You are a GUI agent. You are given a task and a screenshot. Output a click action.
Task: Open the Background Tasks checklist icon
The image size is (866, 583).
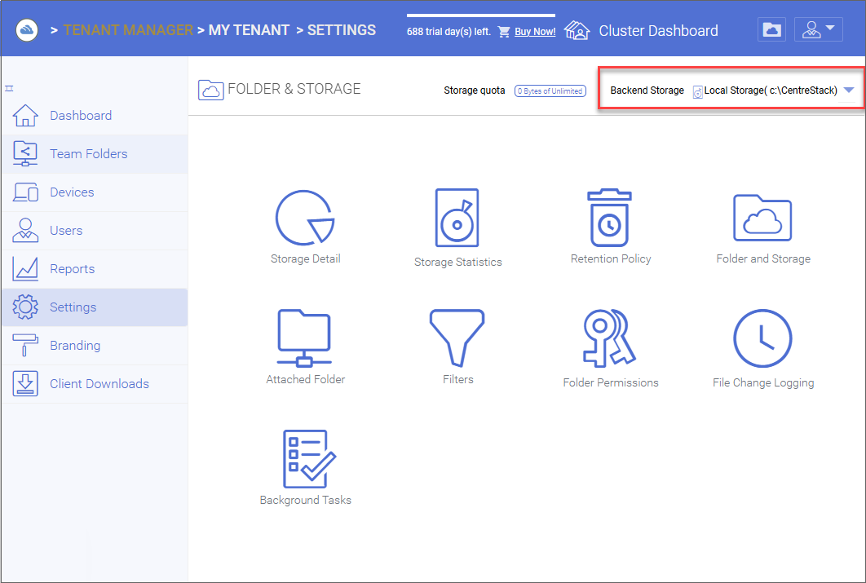309,459
